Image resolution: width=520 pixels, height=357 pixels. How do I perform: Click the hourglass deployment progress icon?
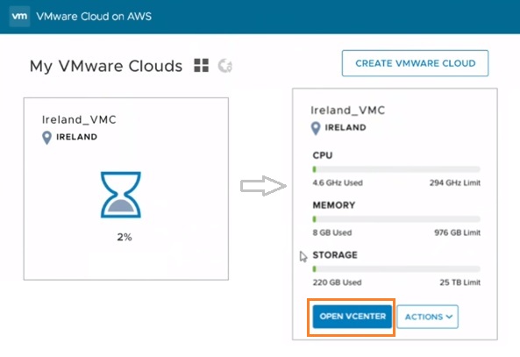(x=121, y=195)
